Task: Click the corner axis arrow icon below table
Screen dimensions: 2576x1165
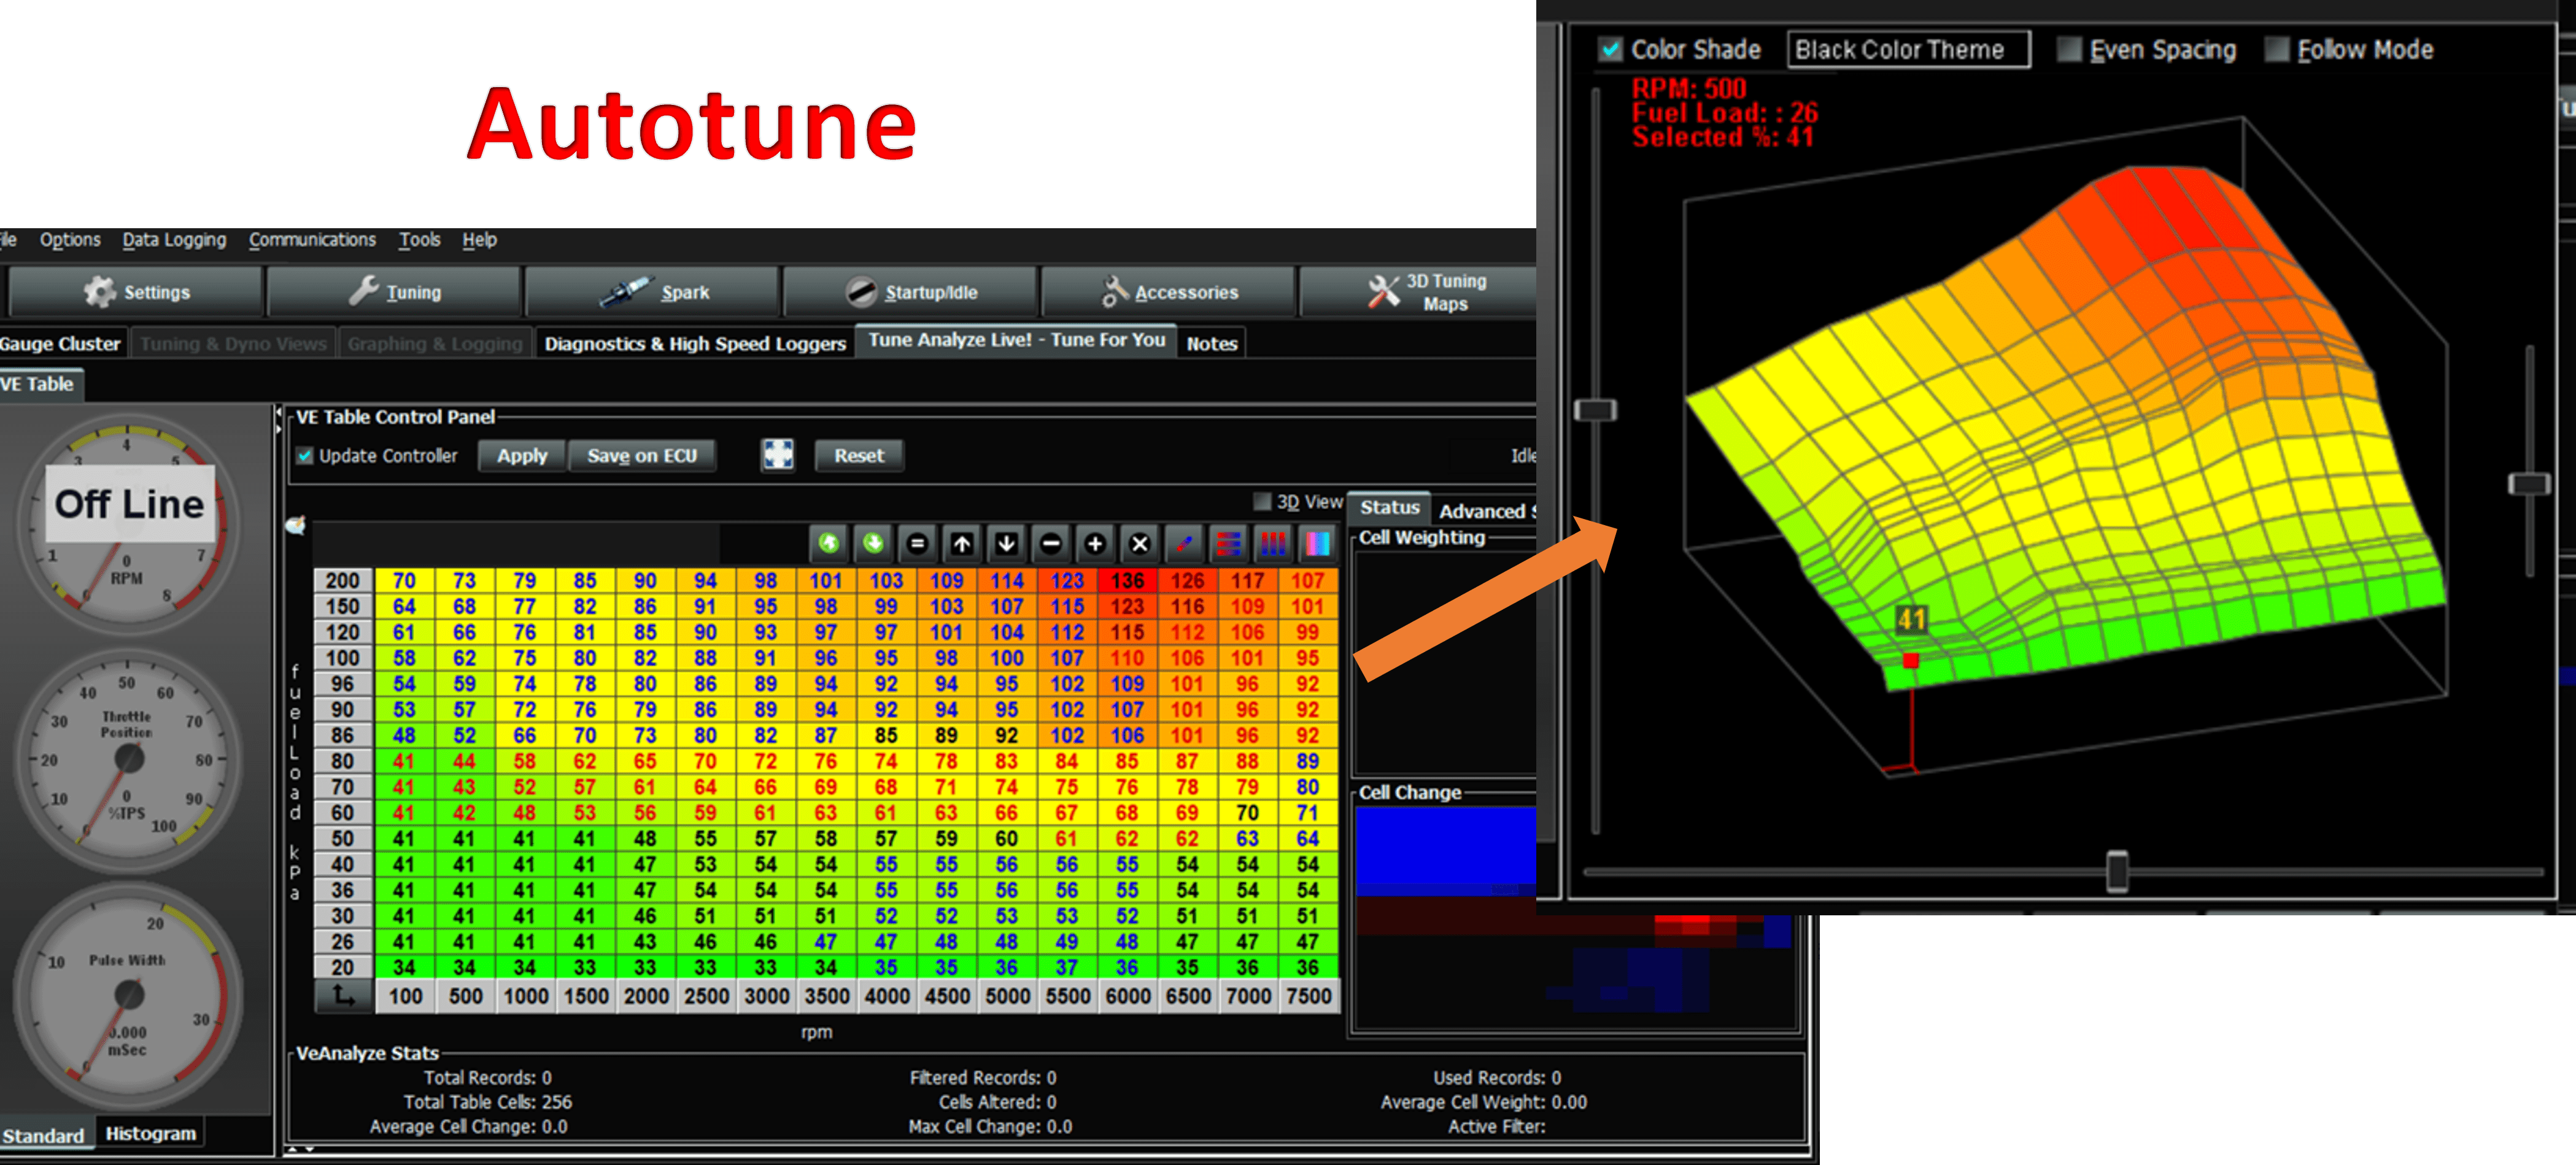Action: tap(344, 996)
